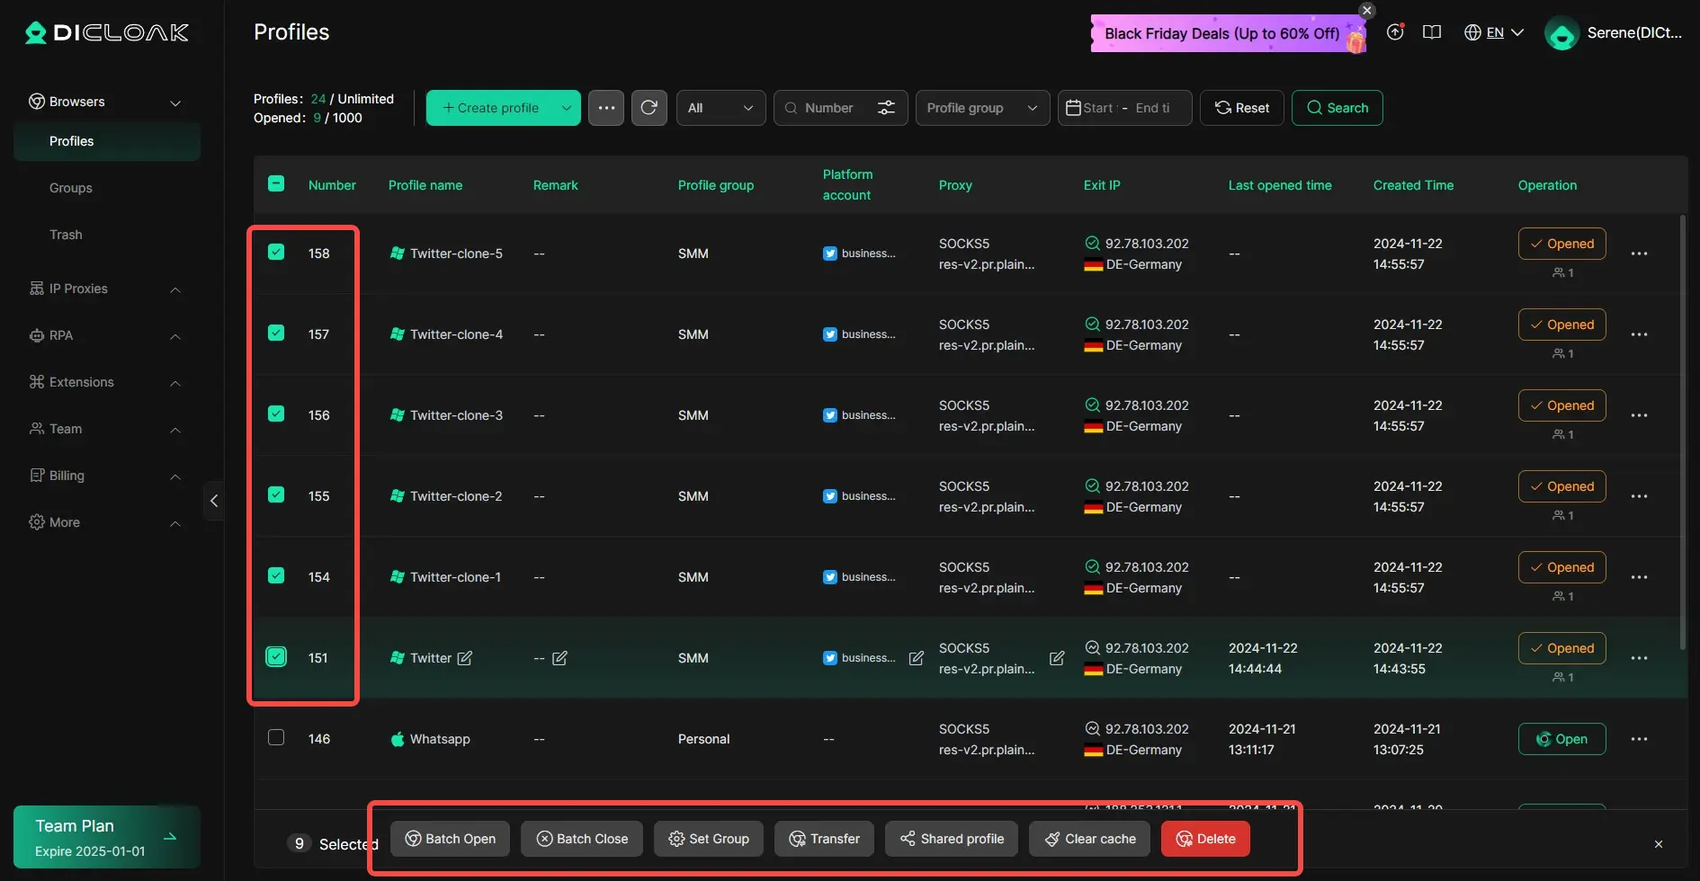Edit the proxy for profile 151
This screenshot has width=1700, height=881.
click(x=1057, y=658)
